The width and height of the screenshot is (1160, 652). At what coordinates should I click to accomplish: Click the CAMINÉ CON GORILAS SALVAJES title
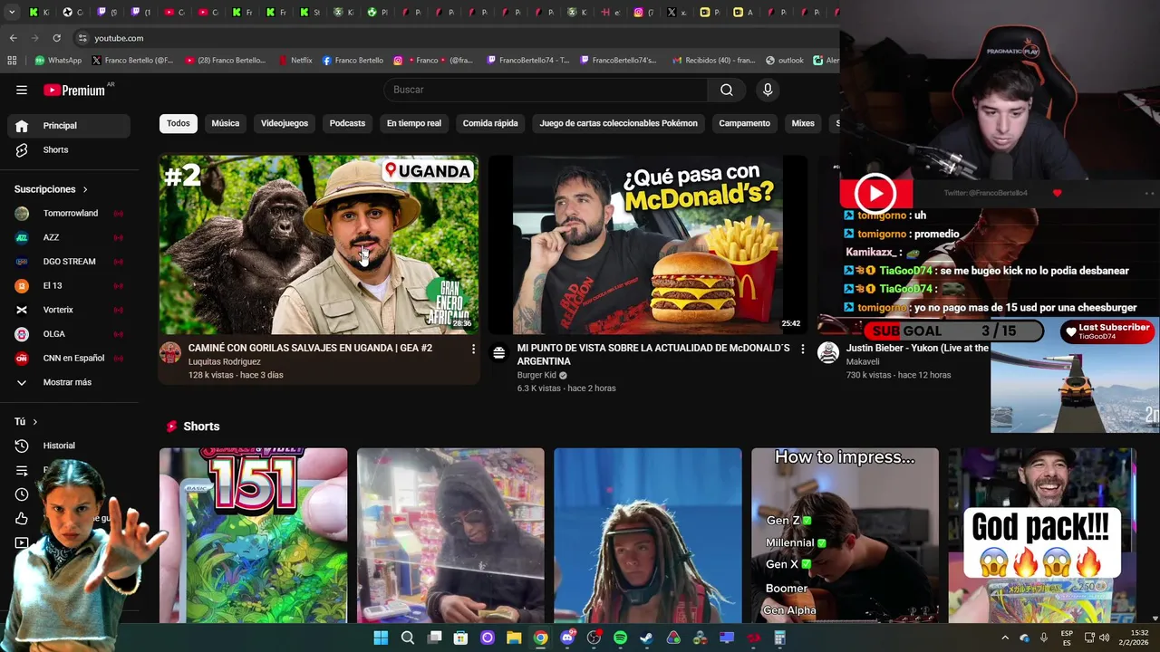pos(310,348)
